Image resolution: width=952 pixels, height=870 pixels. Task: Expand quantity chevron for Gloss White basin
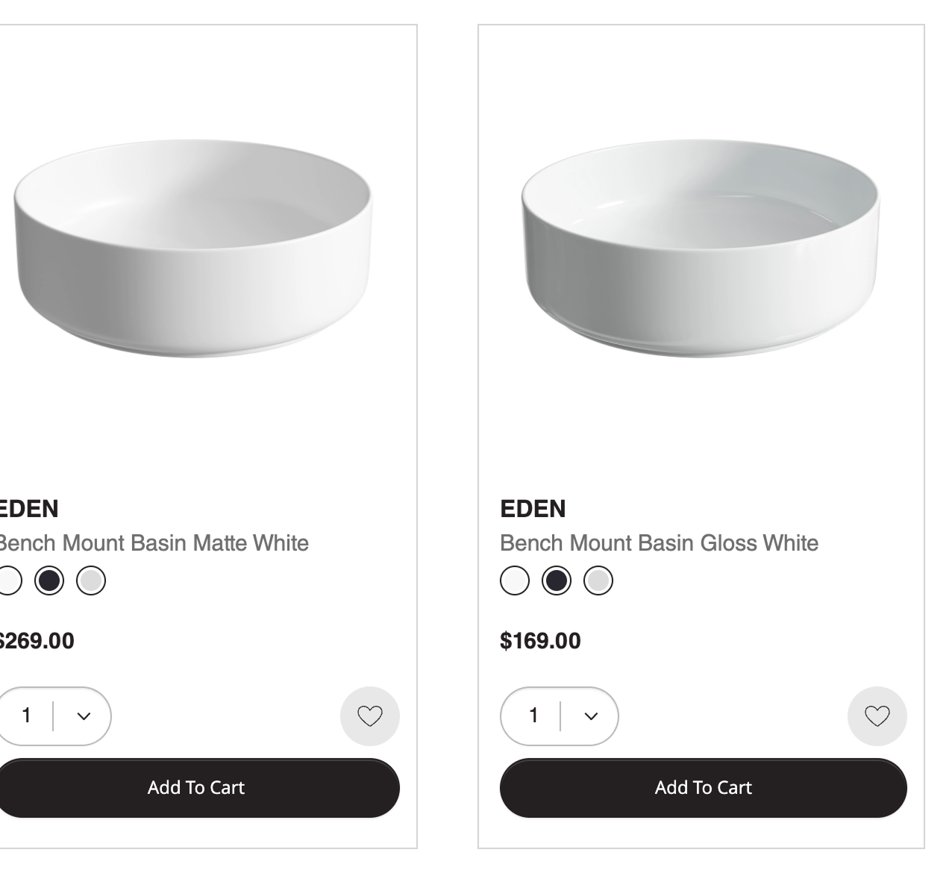pyautogui.click(x=591, y=716)
